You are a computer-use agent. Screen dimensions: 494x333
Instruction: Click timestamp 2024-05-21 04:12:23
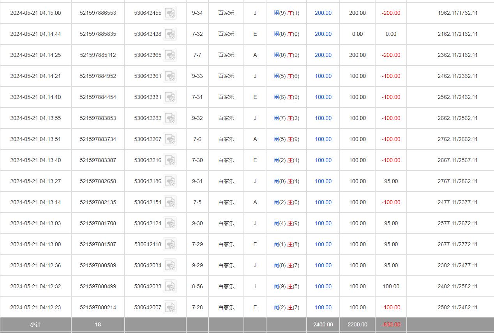click(x=35, y=307)
